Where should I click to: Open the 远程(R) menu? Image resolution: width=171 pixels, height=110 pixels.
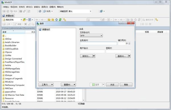click(x=52, y=7)
